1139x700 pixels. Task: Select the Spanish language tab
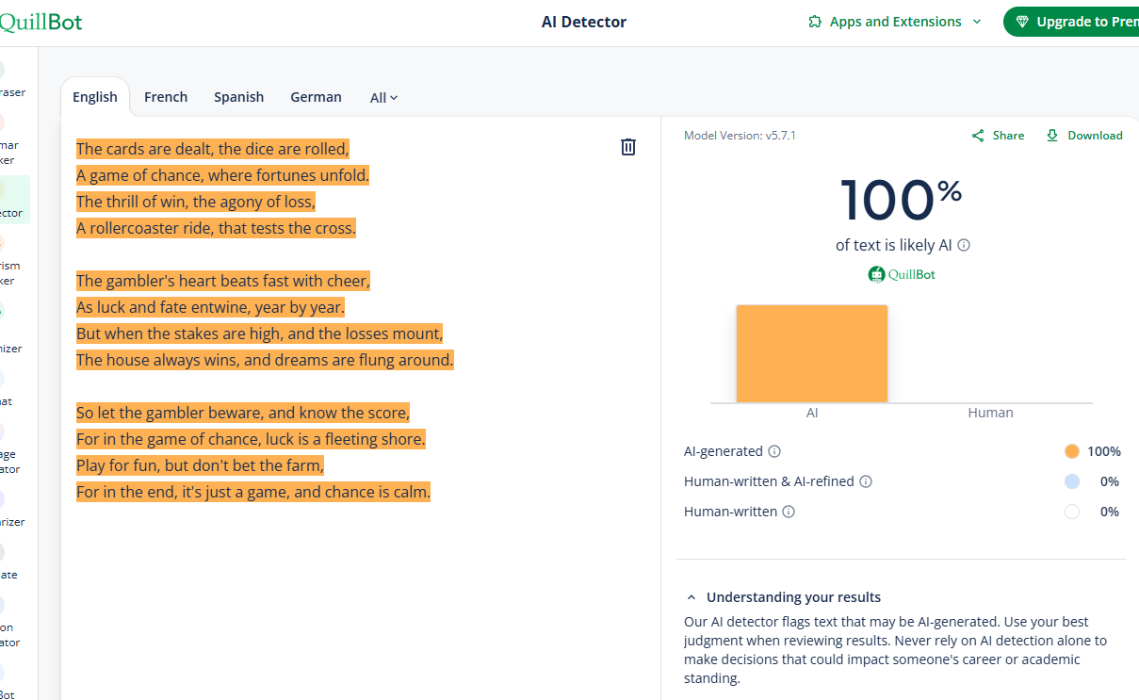coord(238,97)
